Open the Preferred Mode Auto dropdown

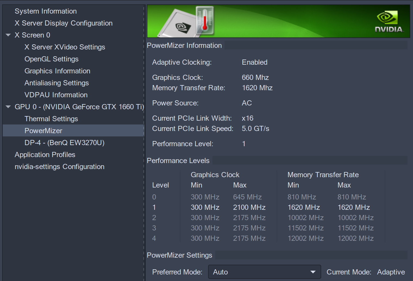(x=264, y=272)
